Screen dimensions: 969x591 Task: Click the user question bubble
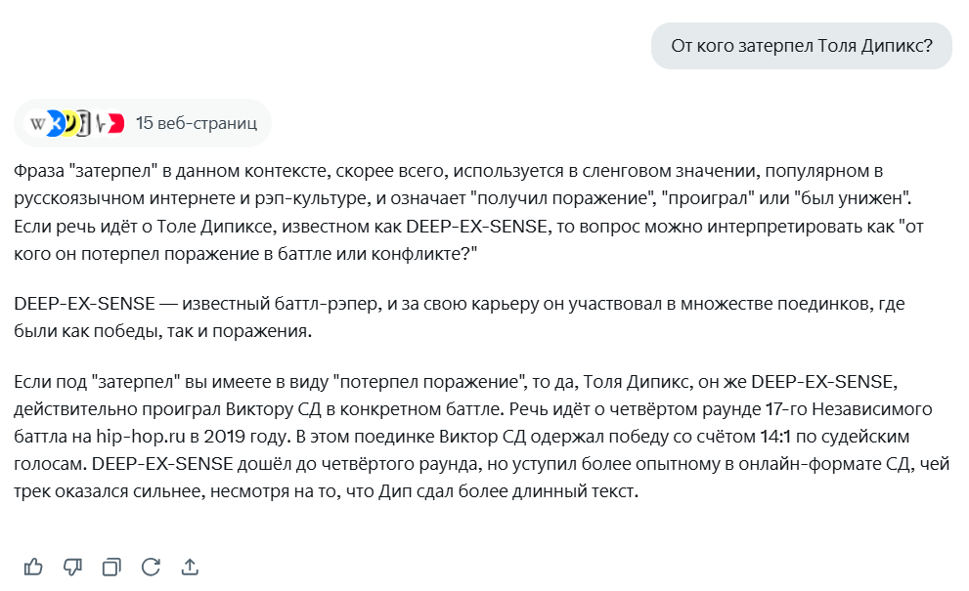click(x=801, y=46)
